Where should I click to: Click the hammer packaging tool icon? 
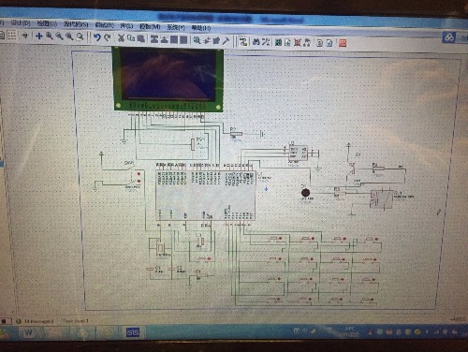click(226, 40)
